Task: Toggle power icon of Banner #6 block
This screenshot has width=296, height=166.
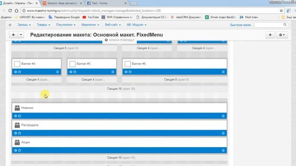Action: pos(130,72)
